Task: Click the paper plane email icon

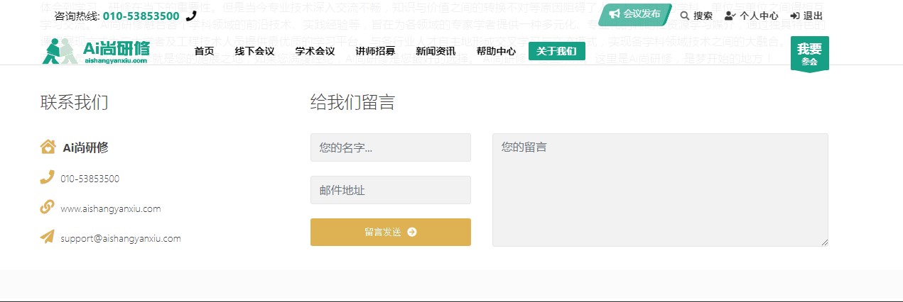Action: pyautogui.click(x=47, y=237)
